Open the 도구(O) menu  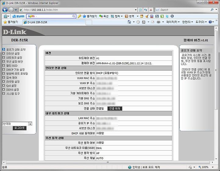[201, 22]
